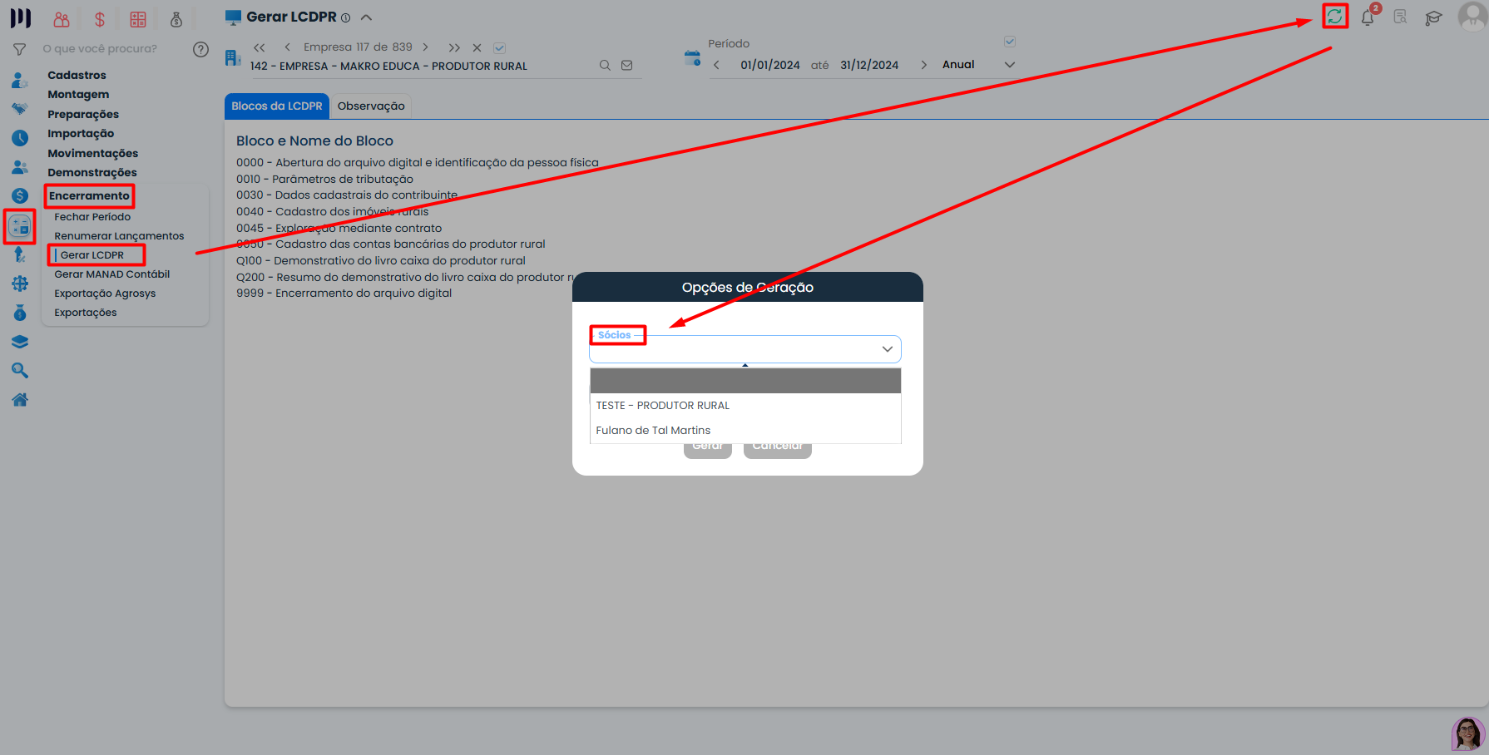
Task: Select the clock sidebar icon
Action: (20, 138)
